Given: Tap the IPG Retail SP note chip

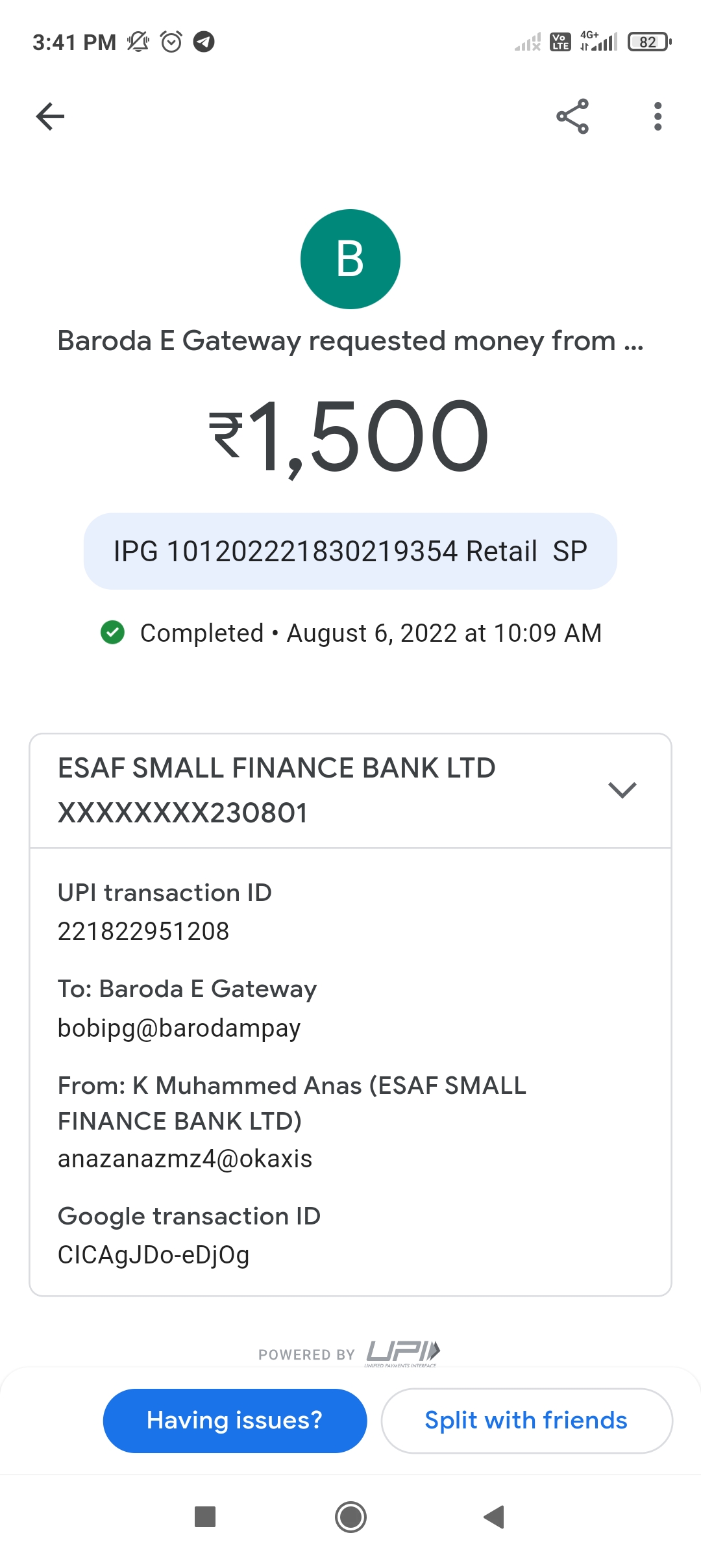Looking at the screenshot, I should coord(350,551).
